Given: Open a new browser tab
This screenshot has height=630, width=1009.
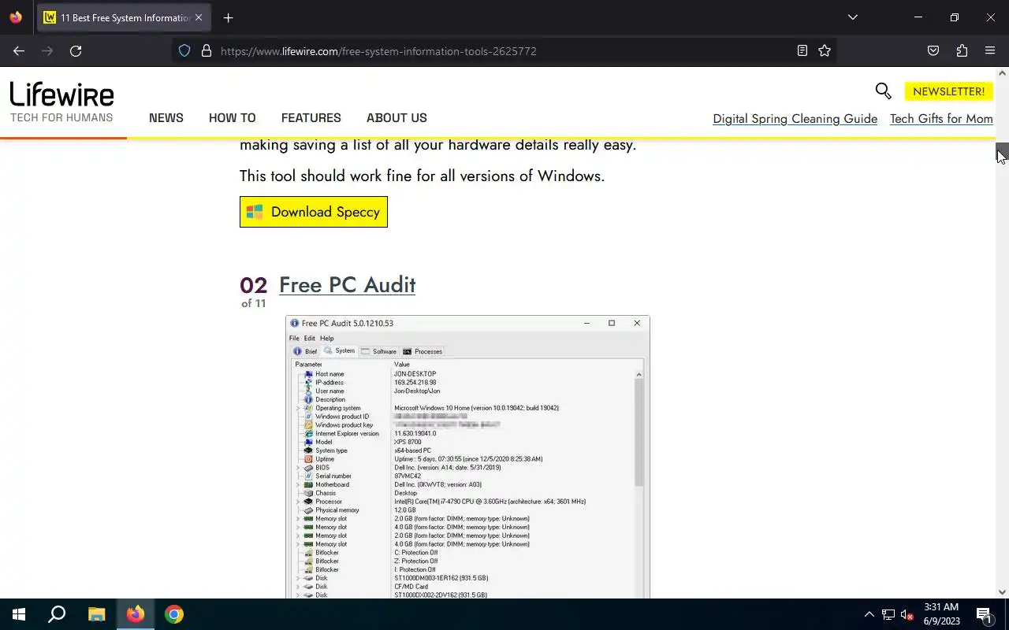Looking at the screenshot, I should coord(228,17).
